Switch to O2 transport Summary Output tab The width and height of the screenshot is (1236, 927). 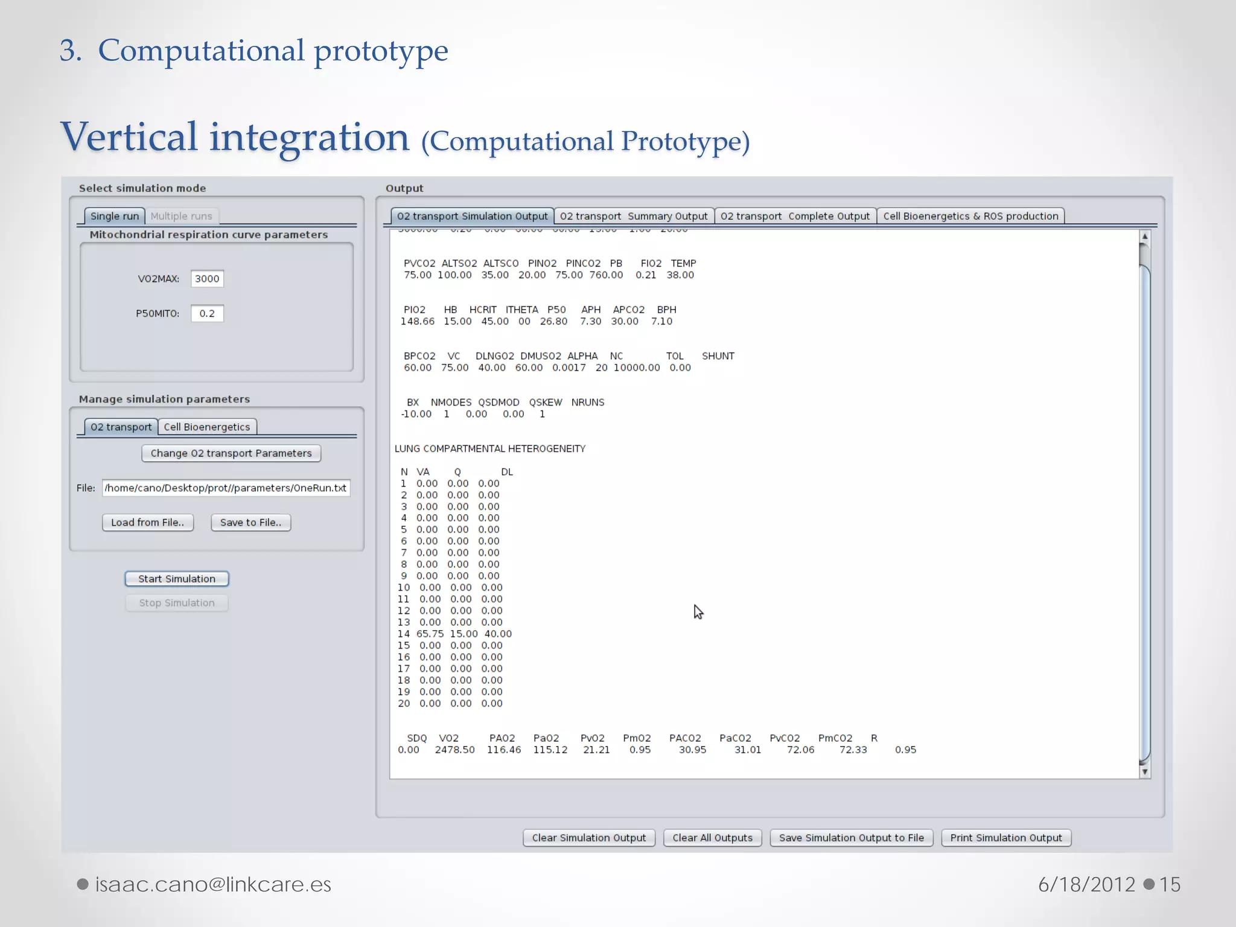point(634,216)
